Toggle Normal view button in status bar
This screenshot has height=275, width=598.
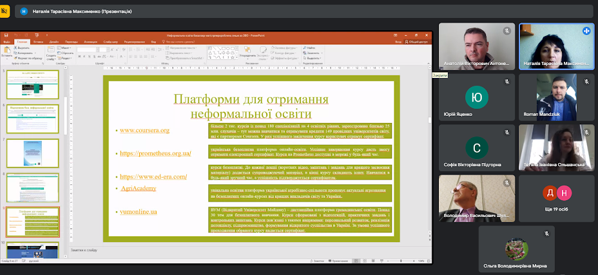pos(356,261)
